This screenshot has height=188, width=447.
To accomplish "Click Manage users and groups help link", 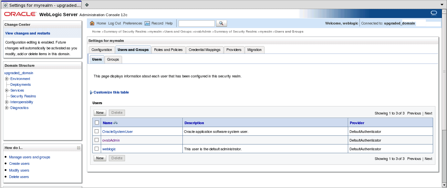I will tap(30, 157).
